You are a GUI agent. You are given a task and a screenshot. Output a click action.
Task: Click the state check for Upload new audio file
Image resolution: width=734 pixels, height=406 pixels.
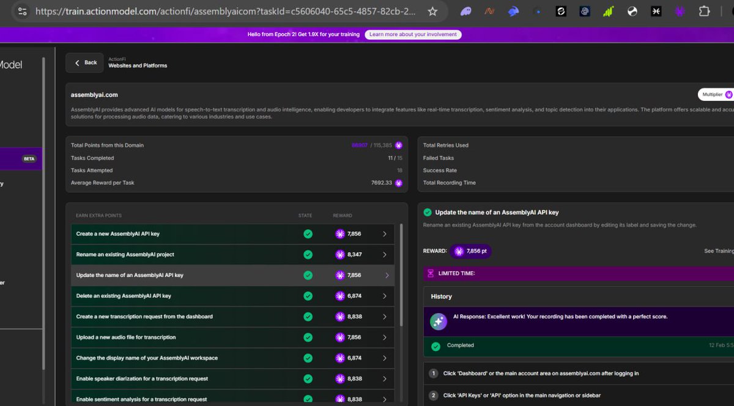[x=308, y=338]
